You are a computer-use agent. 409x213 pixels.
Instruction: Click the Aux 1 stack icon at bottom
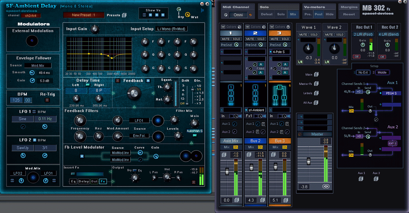pyautogui.click(x=361, y=179)
